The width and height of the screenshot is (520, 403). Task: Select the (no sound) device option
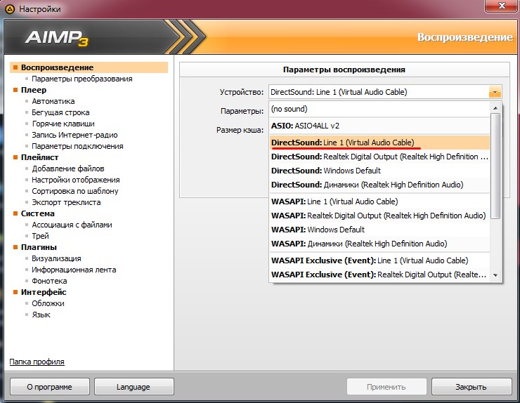[379, 109]
